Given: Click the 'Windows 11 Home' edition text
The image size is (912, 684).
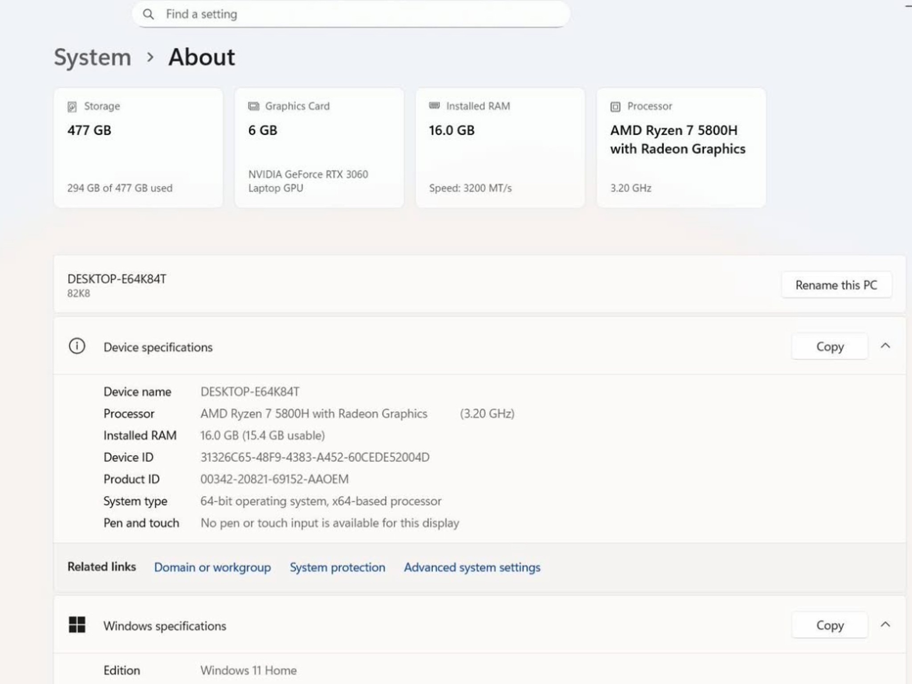Looking at the screenshot, I should coord(248,670).
